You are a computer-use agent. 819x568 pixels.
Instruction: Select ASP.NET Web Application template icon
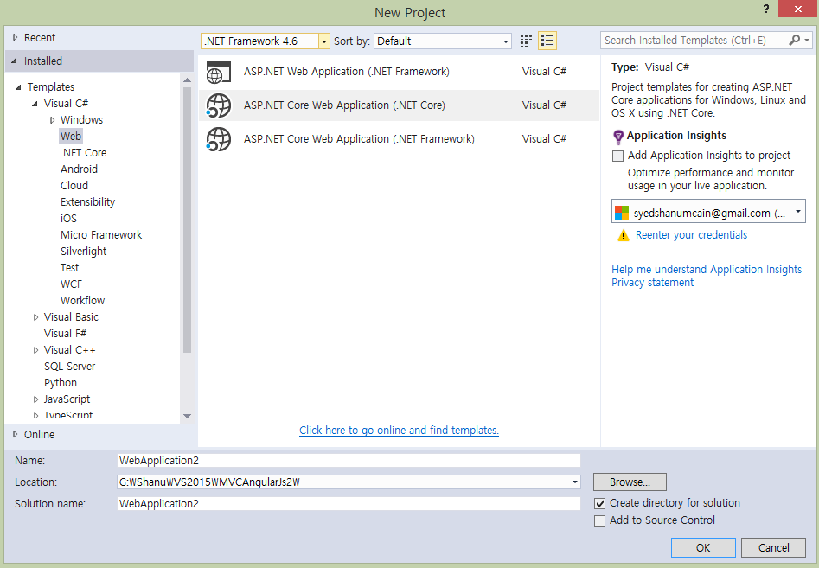pyautogui.click(x=218, y=72)
